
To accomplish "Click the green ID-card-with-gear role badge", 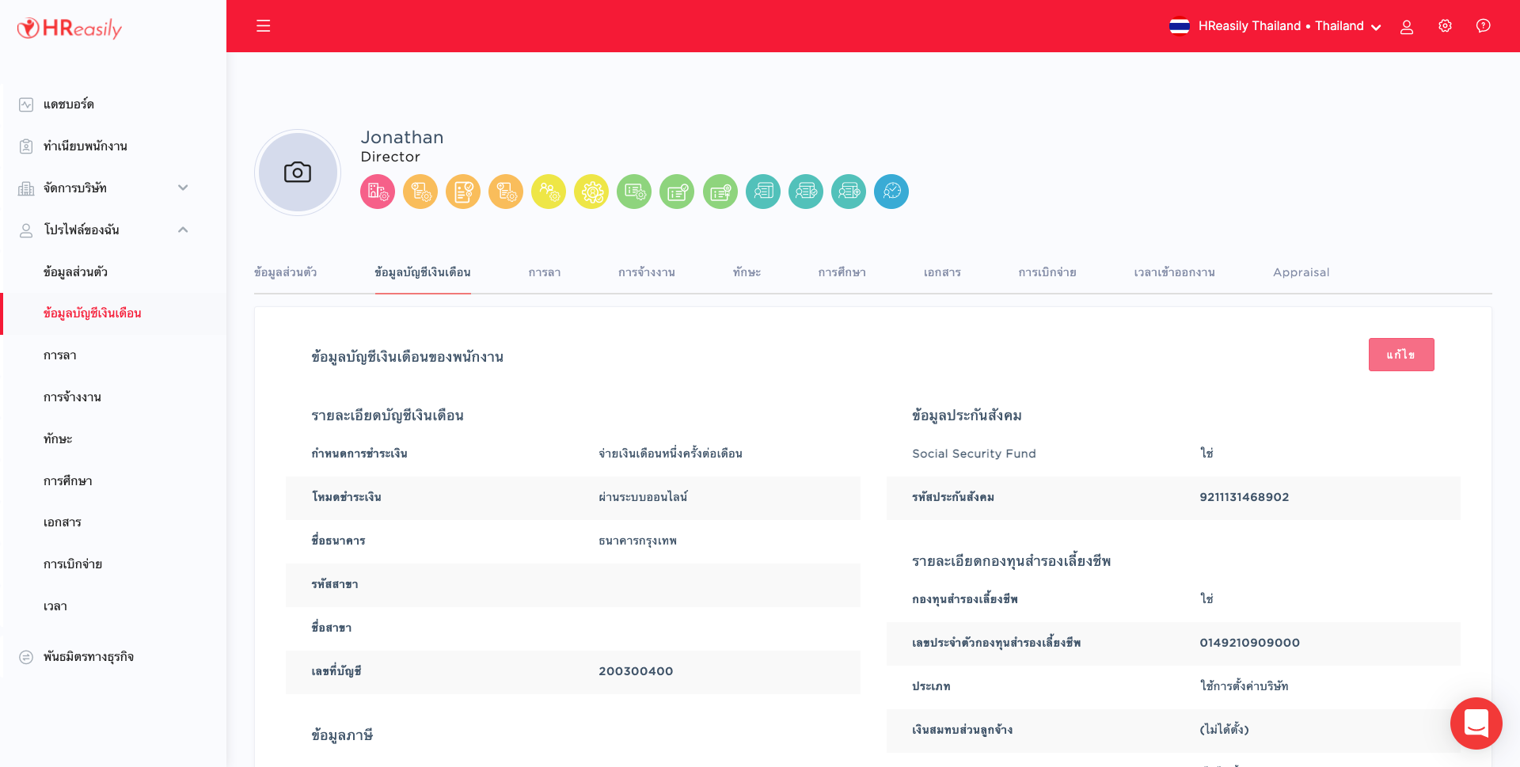I will [x=634, y=192].
